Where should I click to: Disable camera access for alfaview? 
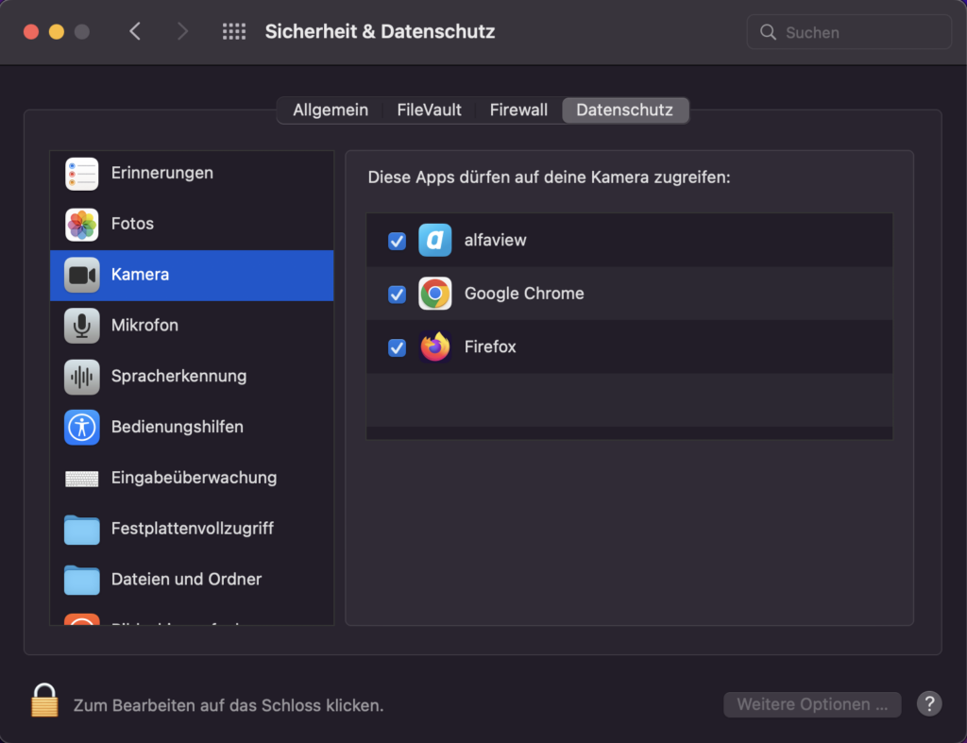click(397, 241)
